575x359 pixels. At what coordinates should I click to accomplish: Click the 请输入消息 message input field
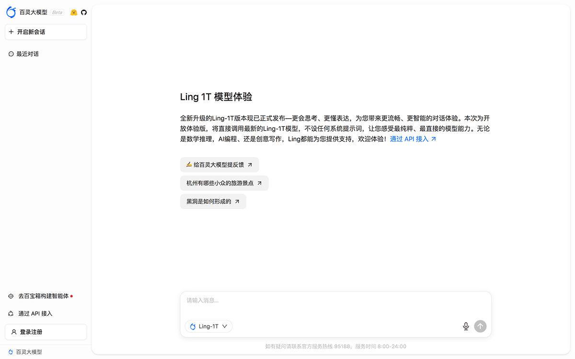pos(287,301)
